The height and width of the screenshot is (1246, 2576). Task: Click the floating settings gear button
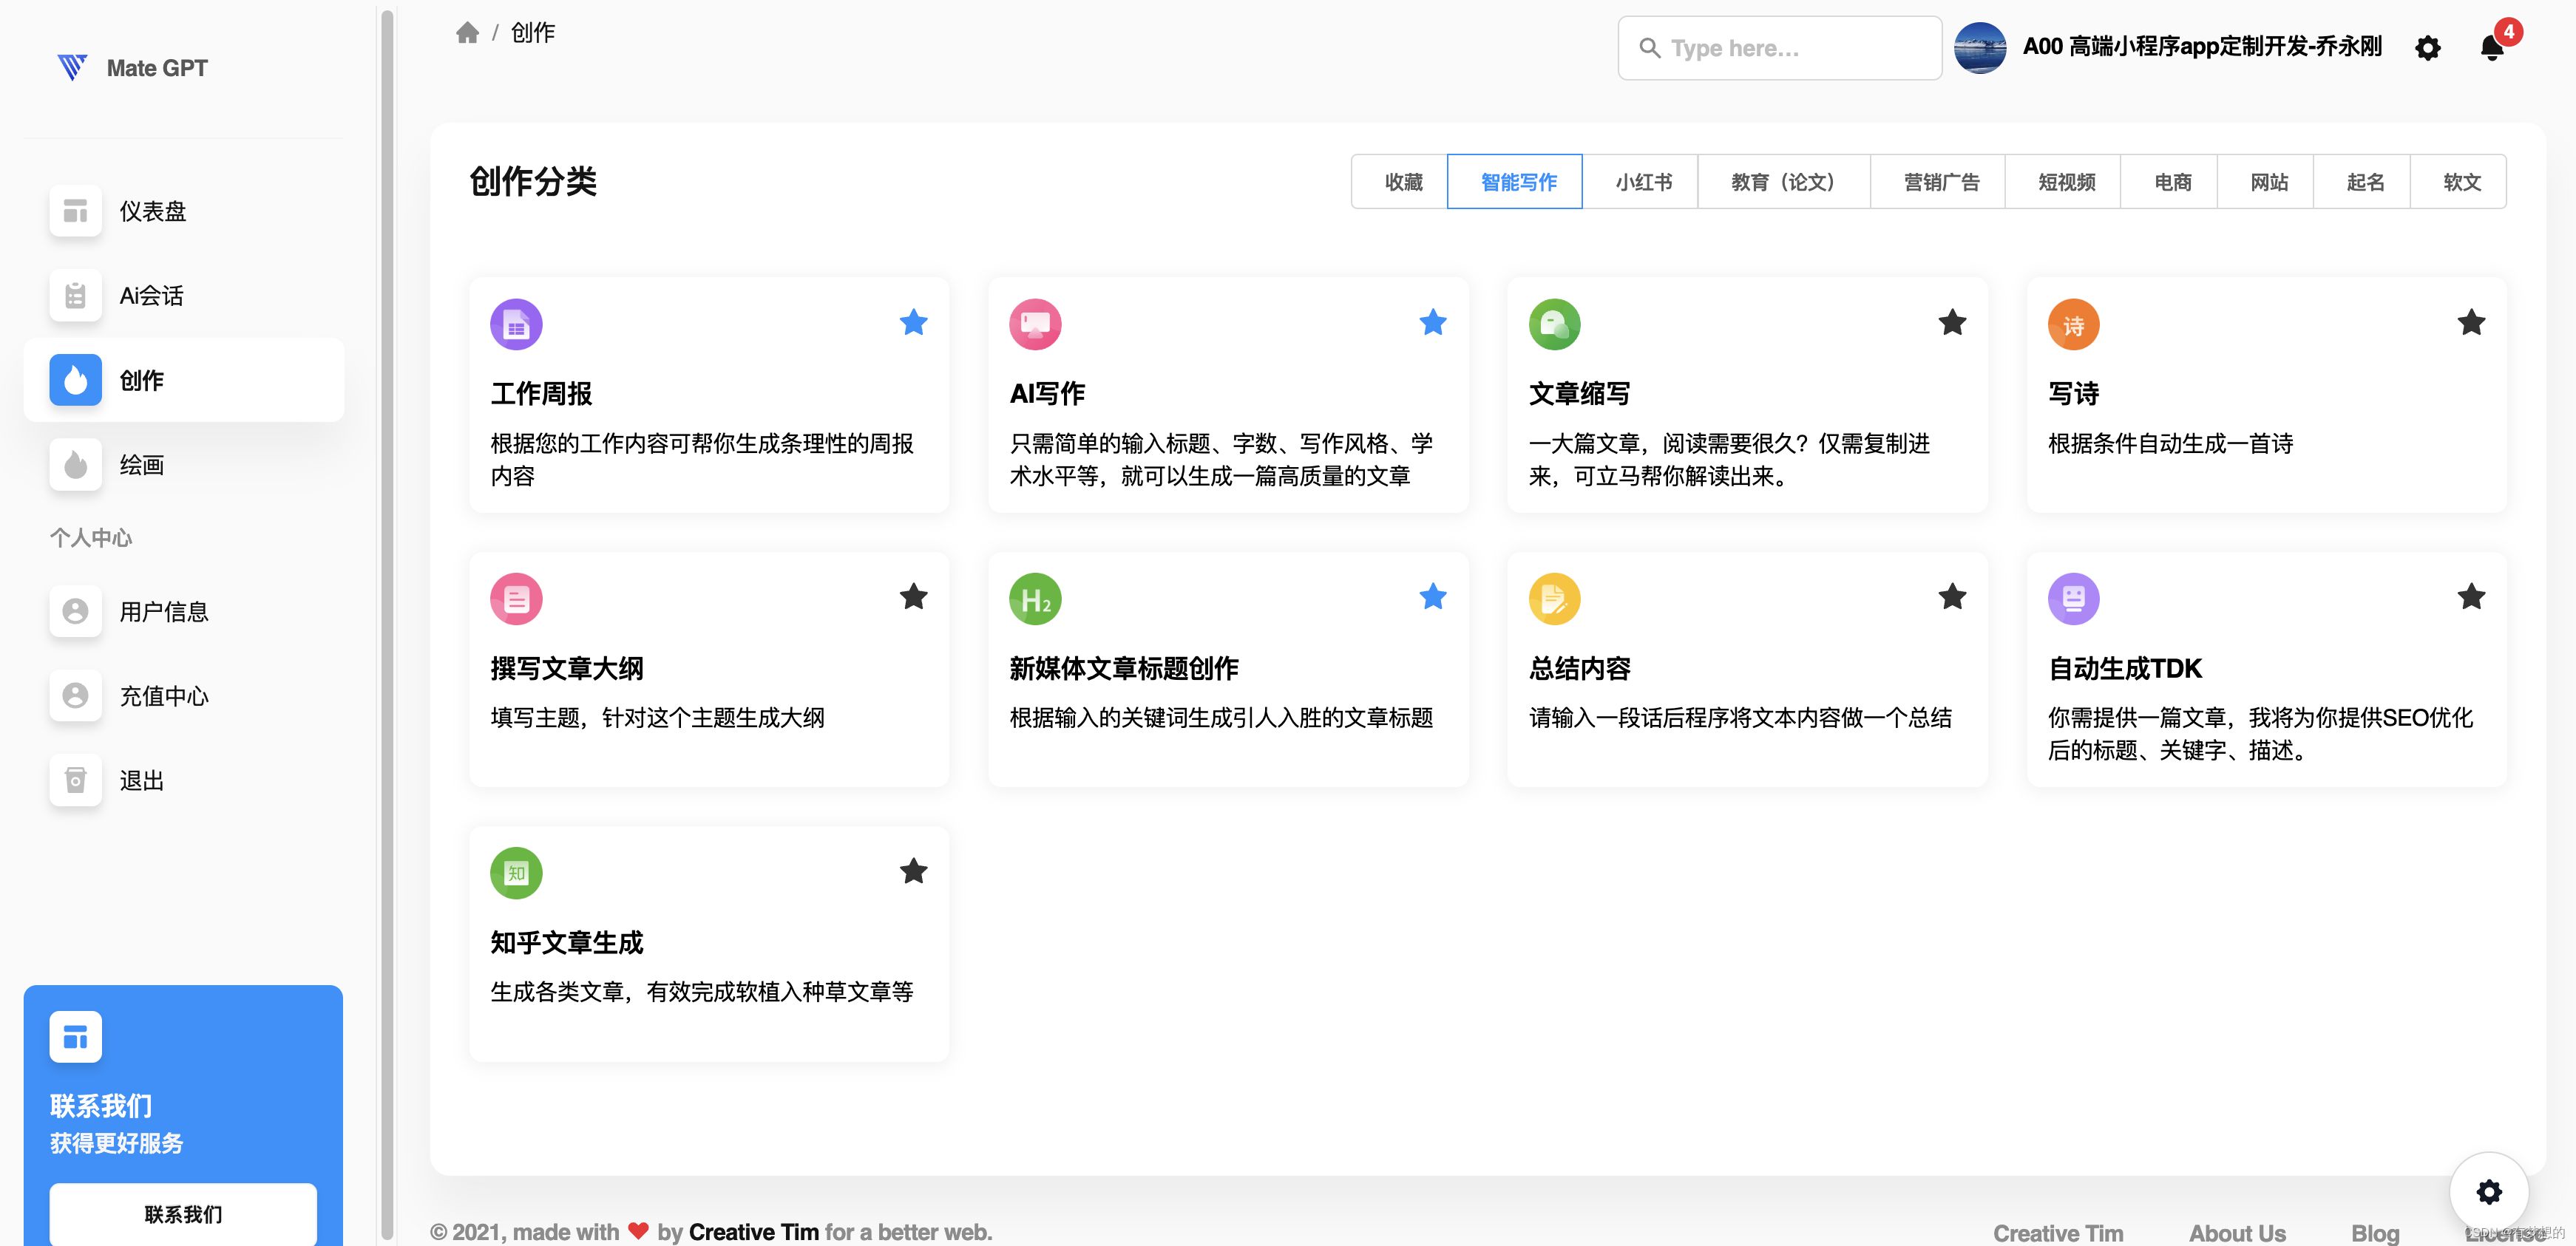click(2489, 1191)
